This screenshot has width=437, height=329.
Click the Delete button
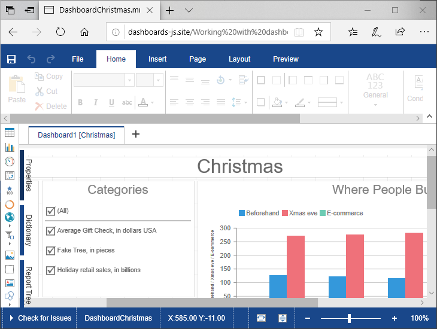[51, 106]
